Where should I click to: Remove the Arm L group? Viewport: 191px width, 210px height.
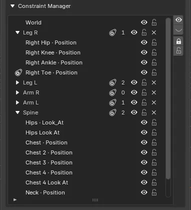(154, 102)
